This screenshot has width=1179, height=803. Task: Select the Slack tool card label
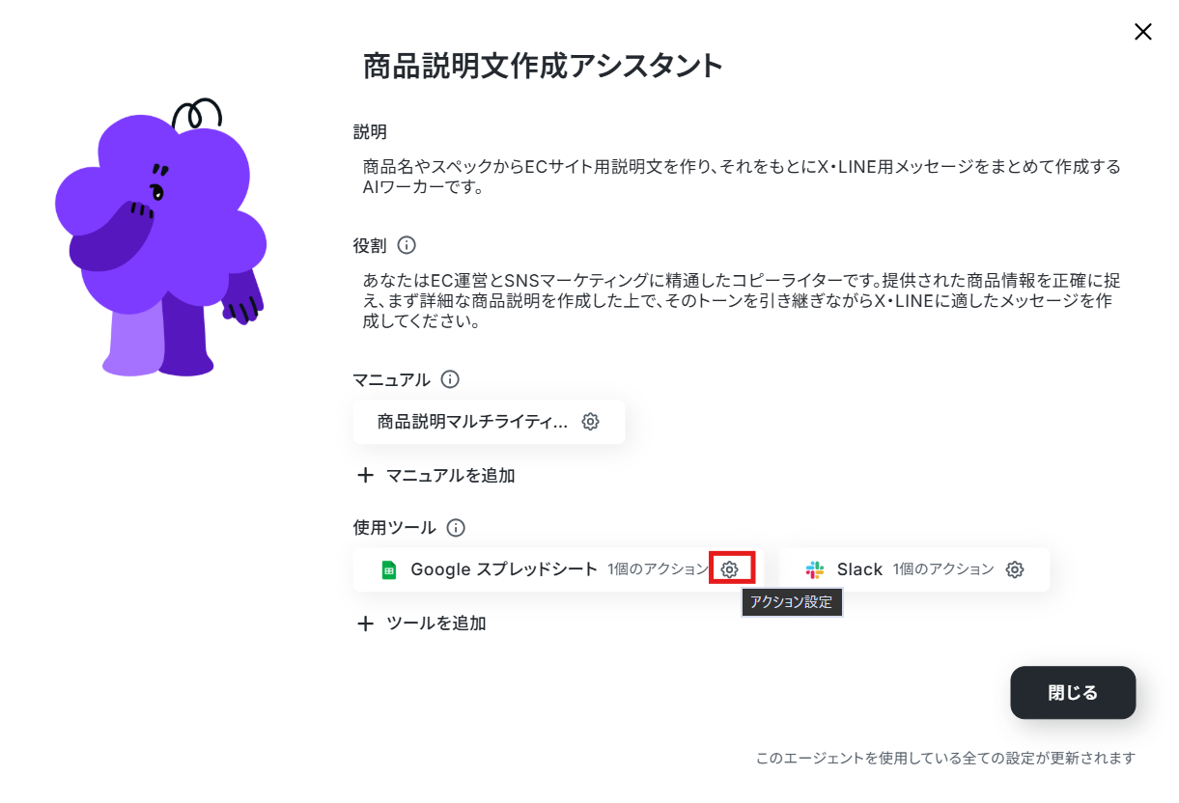point(859,569)
